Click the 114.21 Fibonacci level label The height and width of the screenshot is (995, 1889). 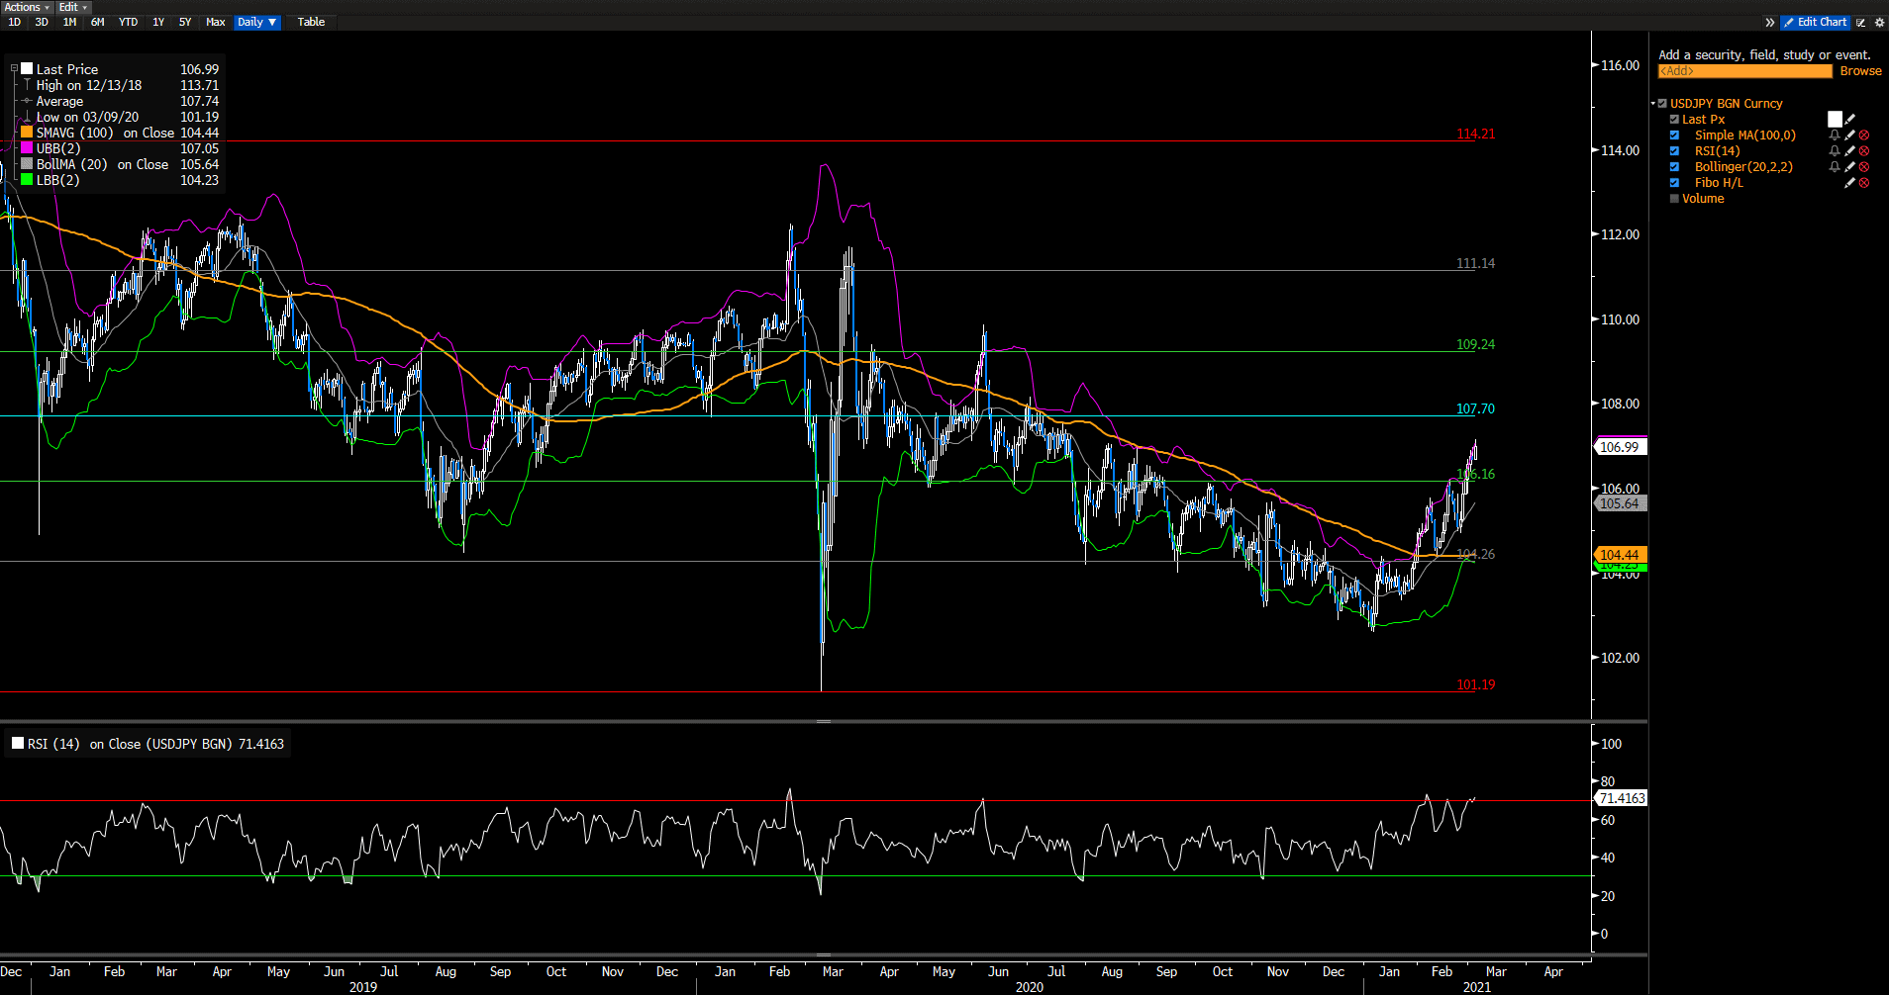pyautogui.click(x=1475, y=134)
